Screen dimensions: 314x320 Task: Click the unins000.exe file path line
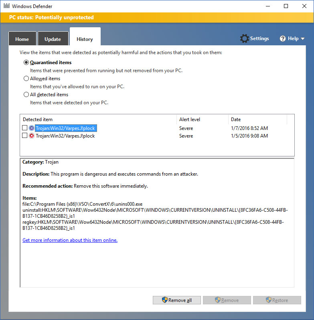83,204
